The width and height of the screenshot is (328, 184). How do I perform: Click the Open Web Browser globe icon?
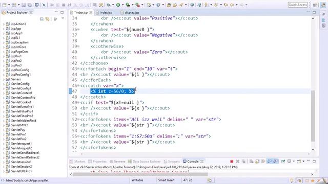tap(192, 5)
